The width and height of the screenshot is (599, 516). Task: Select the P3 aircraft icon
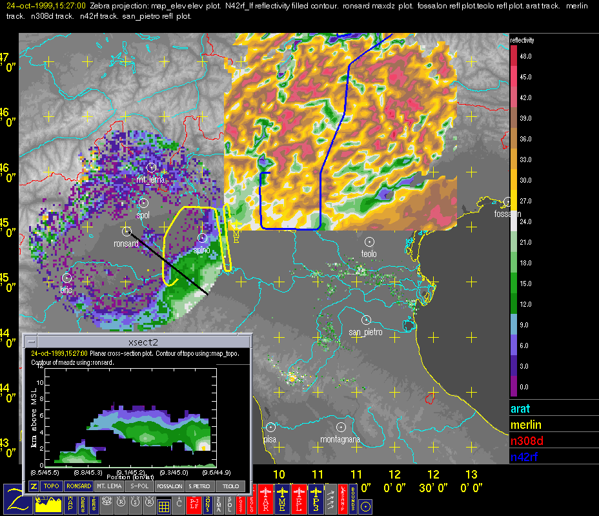point(316,500)
